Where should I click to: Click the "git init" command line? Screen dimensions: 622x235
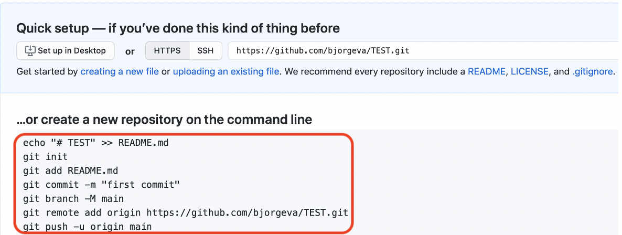tap(45, 156)
